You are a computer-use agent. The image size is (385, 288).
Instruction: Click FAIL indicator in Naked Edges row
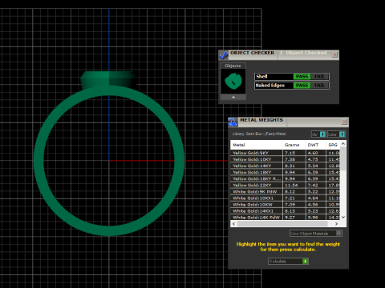tap(319, 86)
